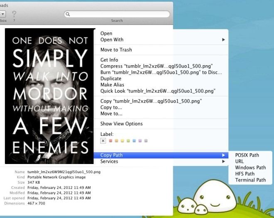Click the Modified date value

59,193
